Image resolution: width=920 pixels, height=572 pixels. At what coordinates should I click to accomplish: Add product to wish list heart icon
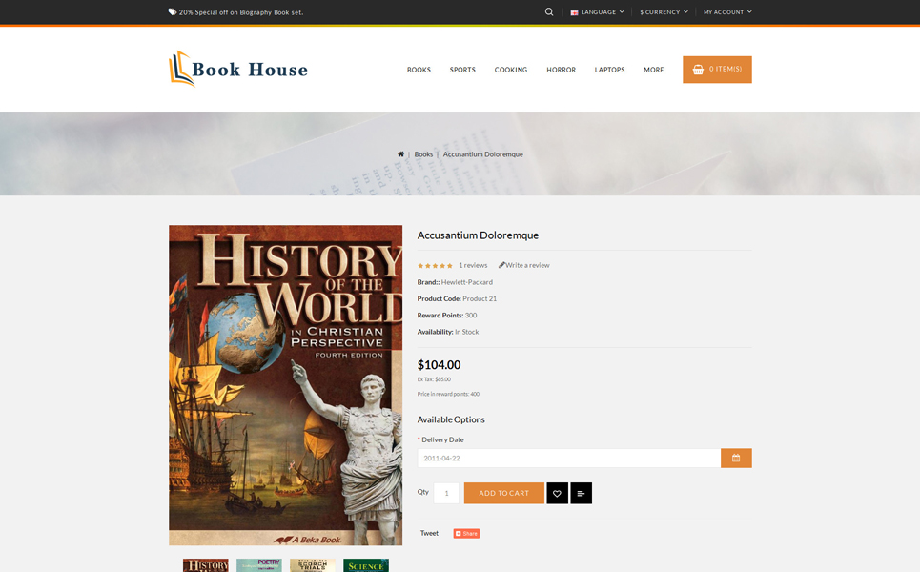[557, 494]
